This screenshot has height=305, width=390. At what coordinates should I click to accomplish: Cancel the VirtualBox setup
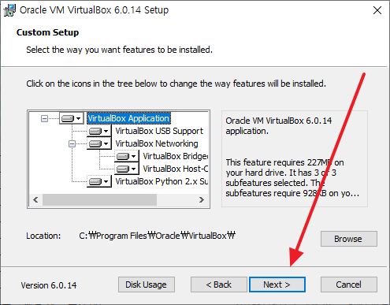click(x=349, y=285)
